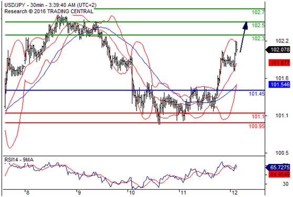Viewport: 293px width, 197px height.
Task: Select the green 102.7 resistance label
Action: pyautogui.click(x=258, y=13)
